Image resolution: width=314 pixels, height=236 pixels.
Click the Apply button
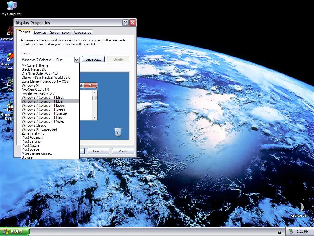[x=123, y=151]
